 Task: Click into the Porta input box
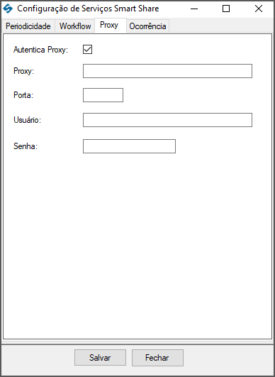[x=103, y=95]
